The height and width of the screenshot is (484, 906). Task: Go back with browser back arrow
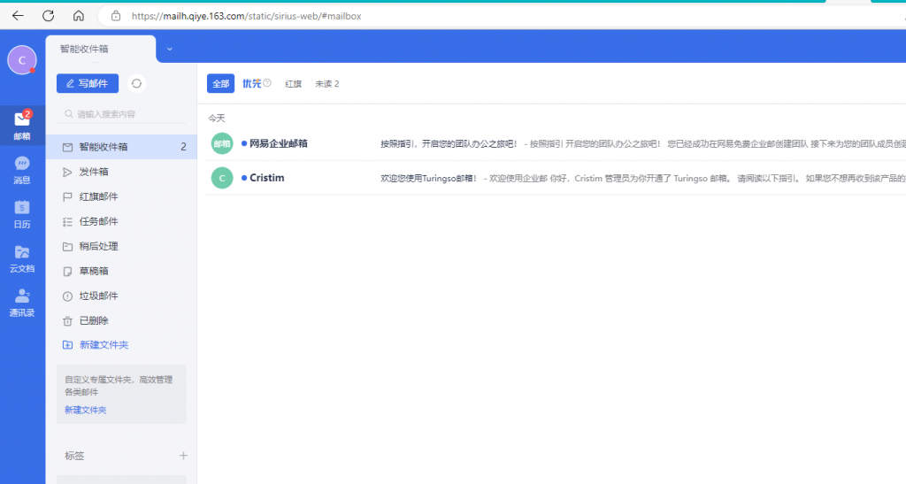coord(18,16)
